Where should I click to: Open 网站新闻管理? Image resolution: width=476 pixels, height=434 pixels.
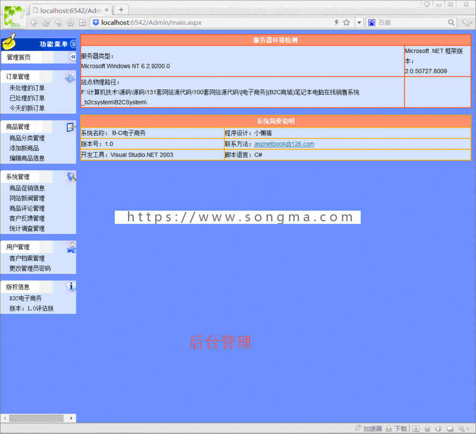tap(27, 198)
